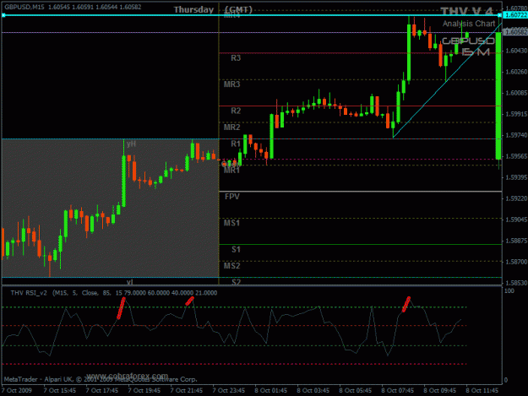528x396 pixels.
Task: Click the 1.60260 price axis value
Action: [x=516, y=72]
